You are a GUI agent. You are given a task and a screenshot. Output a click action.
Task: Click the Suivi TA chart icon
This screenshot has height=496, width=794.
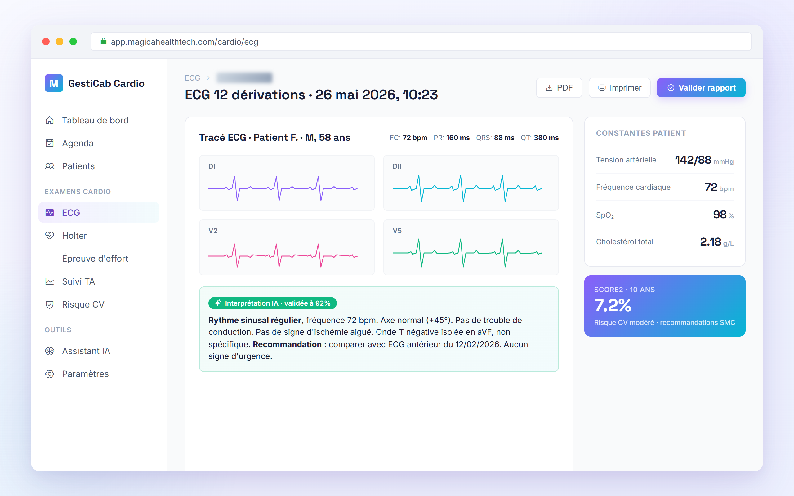pos(50,281)
